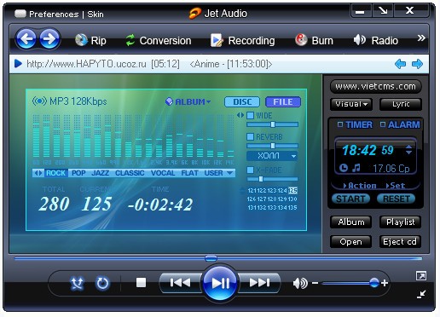Skip to previous track
This screenshot has width=440, height=317.
pyautogui.click(x=180, y=283)
